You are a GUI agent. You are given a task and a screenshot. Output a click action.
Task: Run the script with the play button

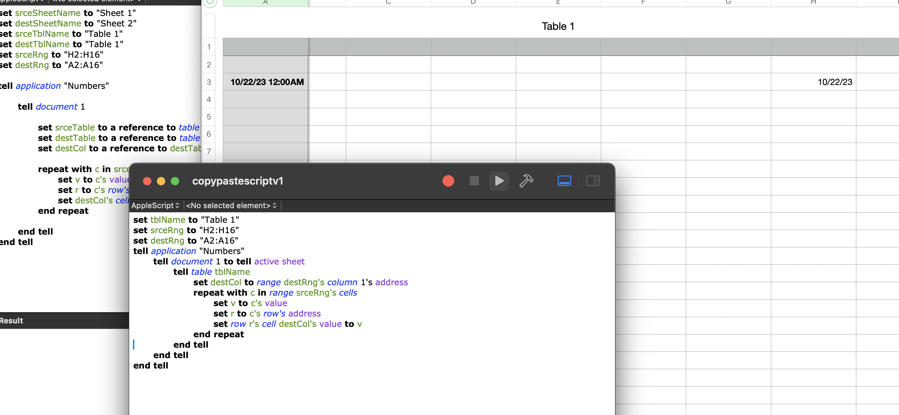499,181
